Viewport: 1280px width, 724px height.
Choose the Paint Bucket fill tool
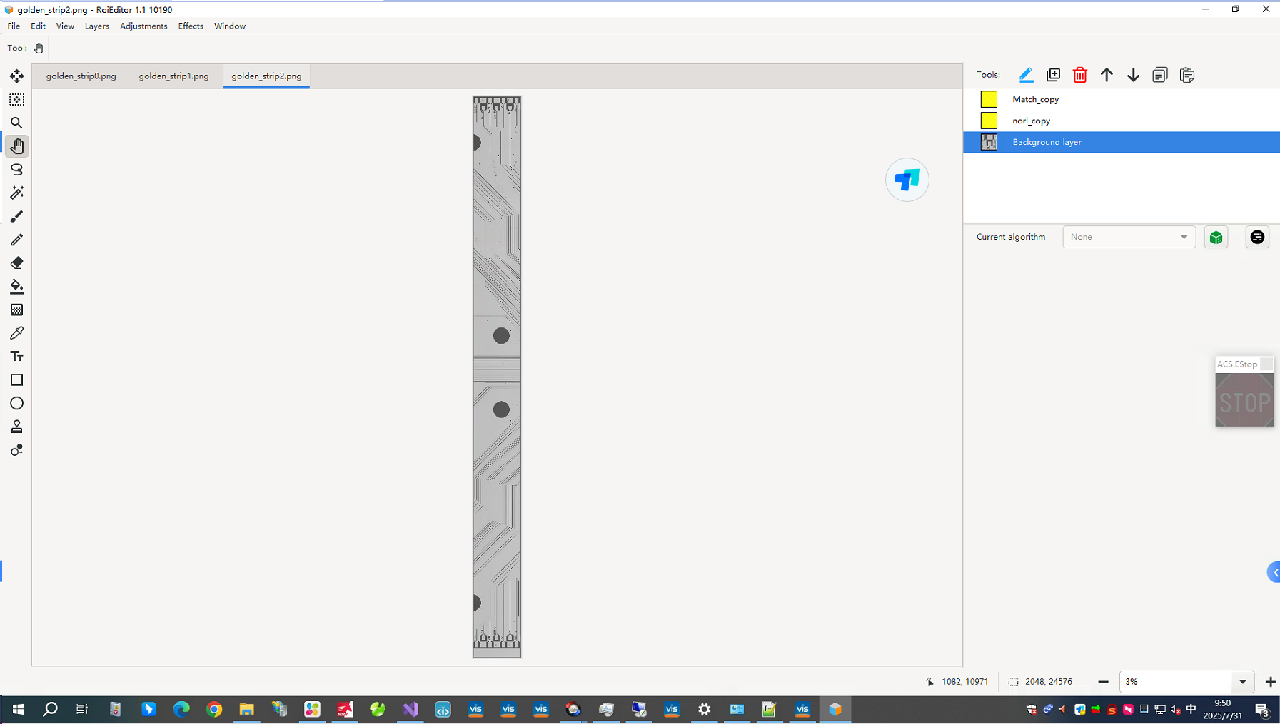pyautogui.click(x=16, y=287)
